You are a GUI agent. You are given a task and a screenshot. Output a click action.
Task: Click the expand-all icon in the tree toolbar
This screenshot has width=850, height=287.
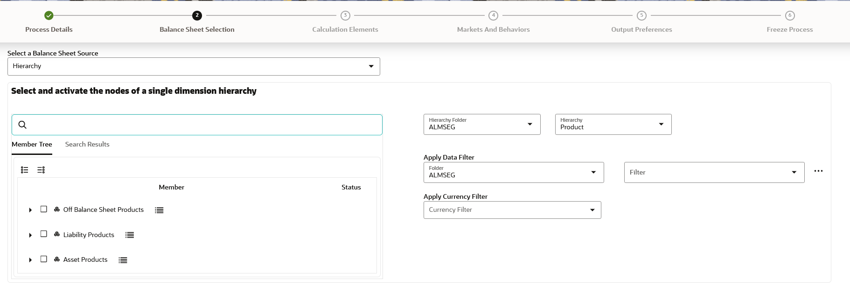(25, 170)
